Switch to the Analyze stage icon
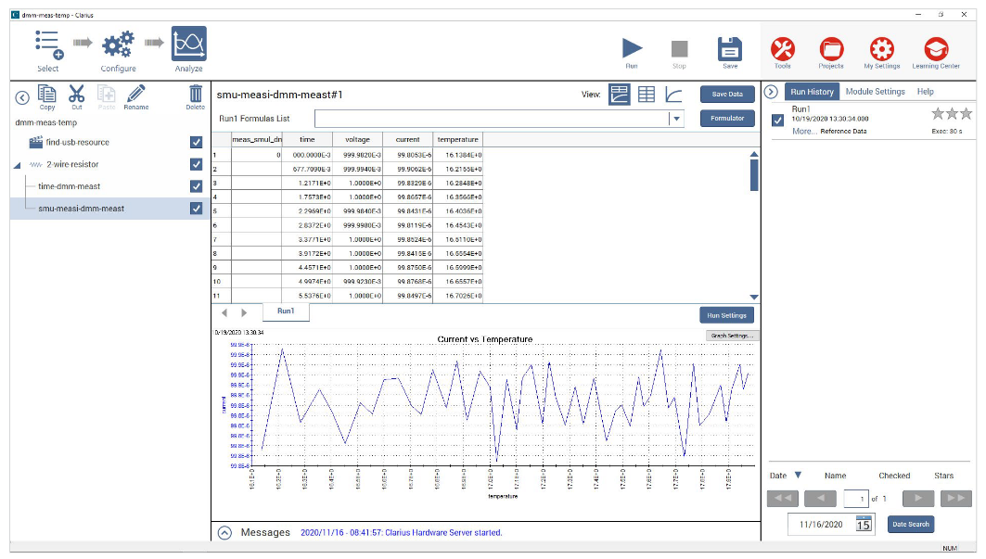The width and height of the screenshot is (986, 559). point(188,43)
